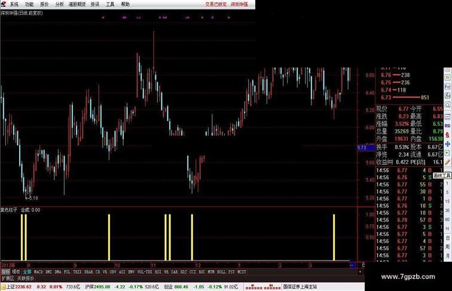Click the green dot page icon
452x291 pixels.
tap(447, 153)
